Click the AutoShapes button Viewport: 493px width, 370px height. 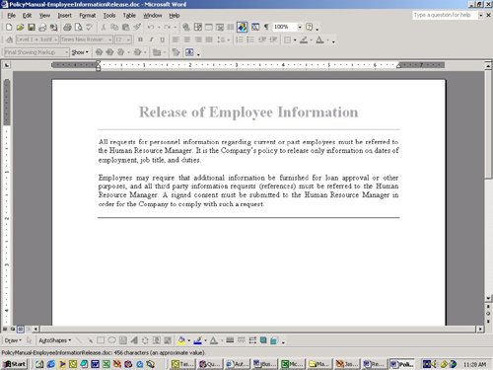pyautogui.click(x=54, y=340)
